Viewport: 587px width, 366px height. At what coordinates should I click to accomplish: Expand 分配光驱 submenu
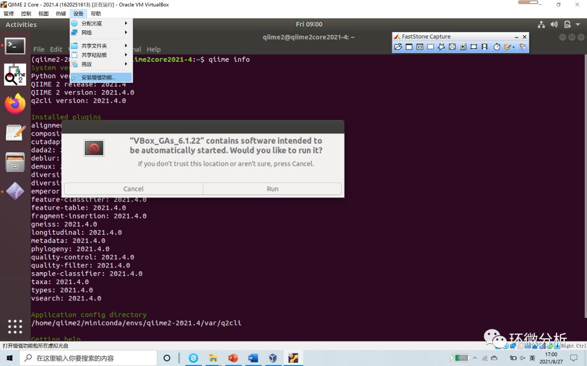101,23
